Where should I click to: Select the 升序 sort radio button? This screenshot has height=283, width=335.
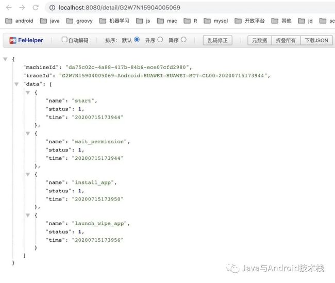[x=160, y=40]
